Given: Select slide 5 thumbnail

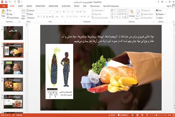Looking at the screenshot, I should pos(13,102).
